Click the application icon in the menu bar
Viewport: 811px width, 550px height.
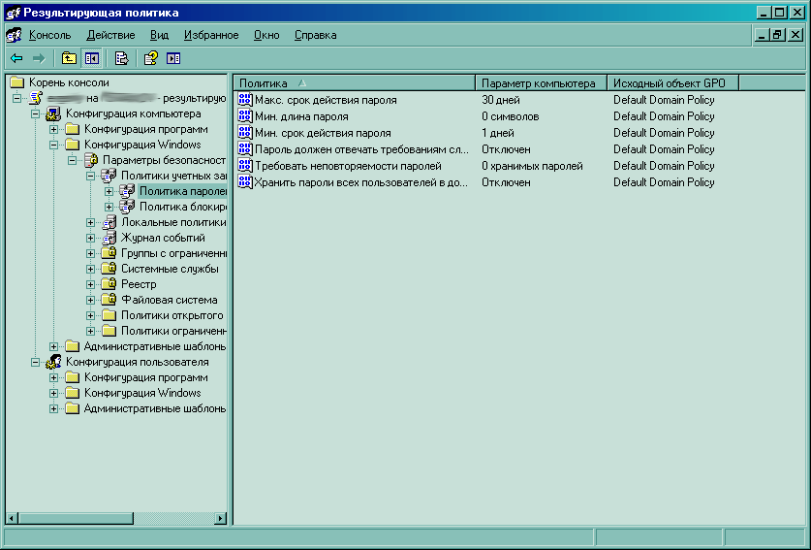click(x=14, y=35)
